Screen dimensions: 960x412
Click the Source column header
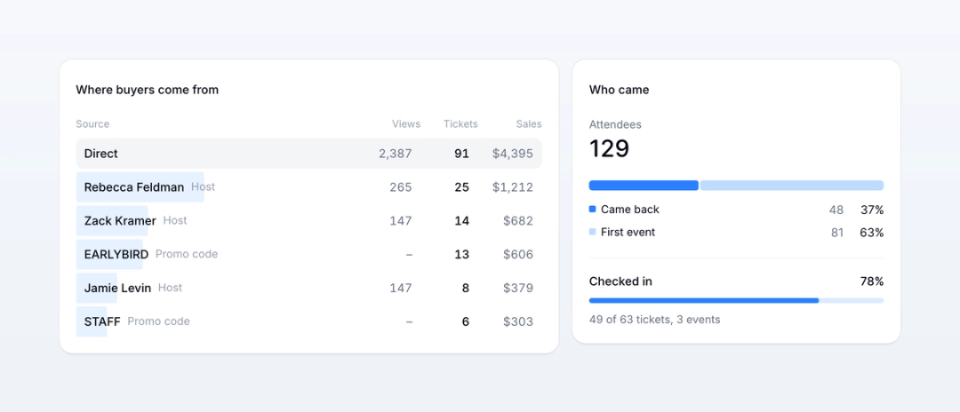[92, 124]
